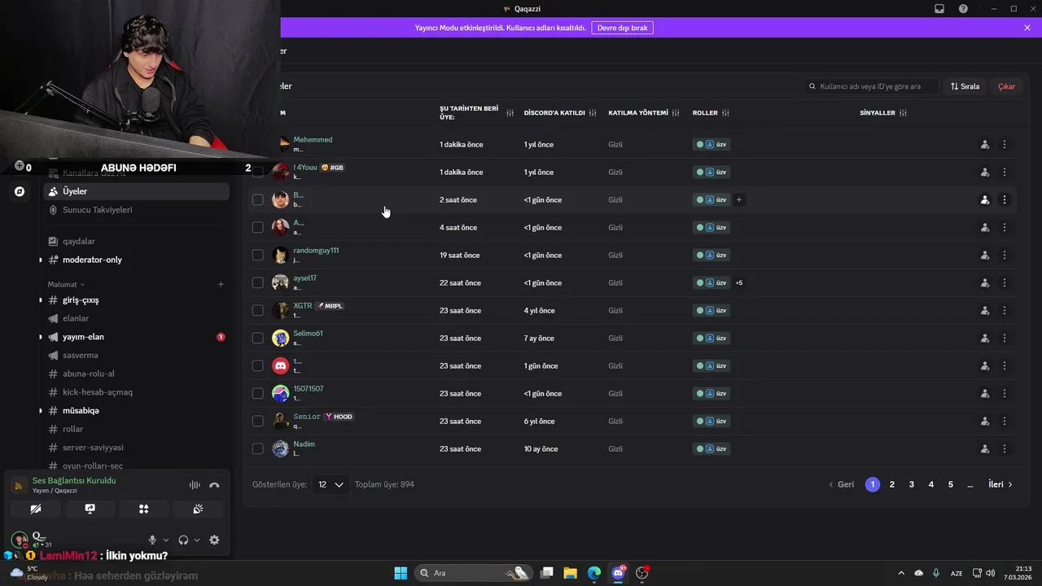Disconnect from the voice channel
Screen dimensions: 1042x586
point(214,485)
